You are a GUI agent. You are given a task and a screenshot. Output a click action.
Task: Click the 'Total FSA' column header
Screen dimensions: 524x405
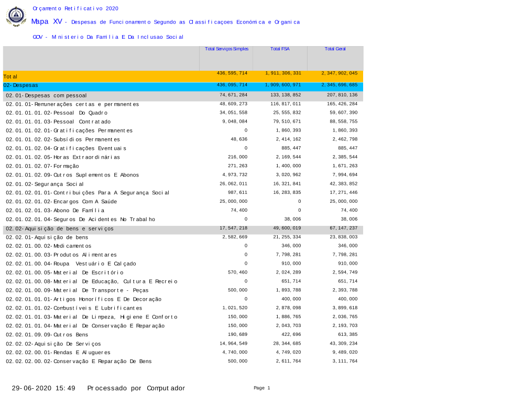[280, 49]
